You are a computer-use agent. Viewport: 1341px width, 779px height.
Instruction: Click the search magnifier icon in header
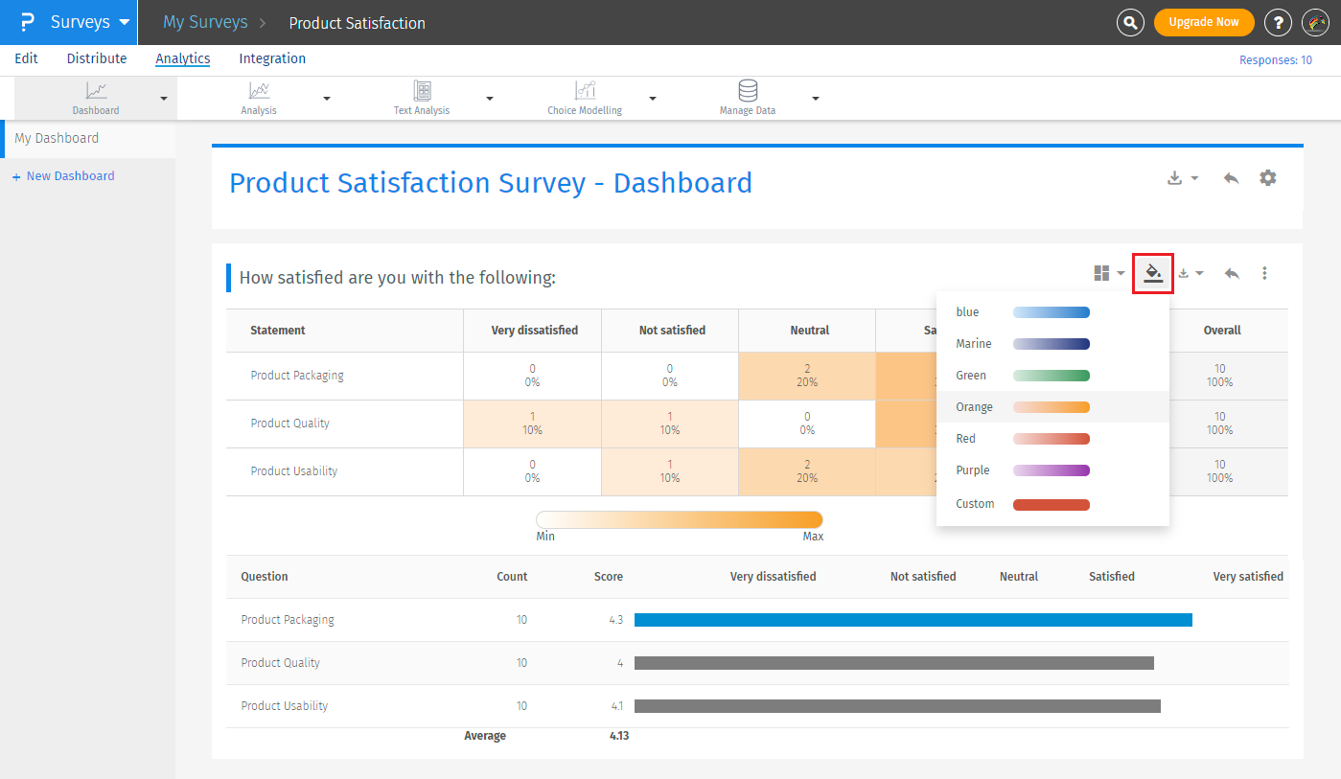click(x=1131, y=23)
